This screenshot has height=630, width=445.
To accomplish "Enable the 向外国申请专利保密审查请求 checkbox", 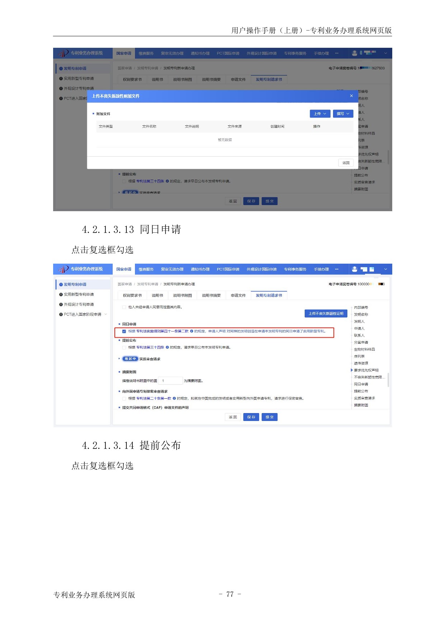I will click(x=124, y=399).
